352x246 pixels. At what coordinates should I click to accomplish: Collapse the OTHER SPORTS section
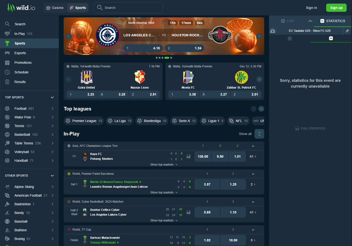(52, 176)
